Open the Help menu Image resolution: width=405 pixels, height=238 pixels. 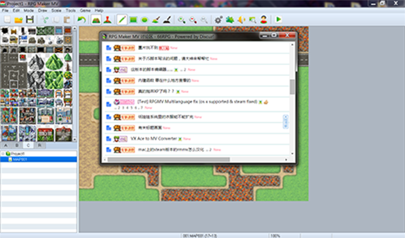(x=99, y=11)
